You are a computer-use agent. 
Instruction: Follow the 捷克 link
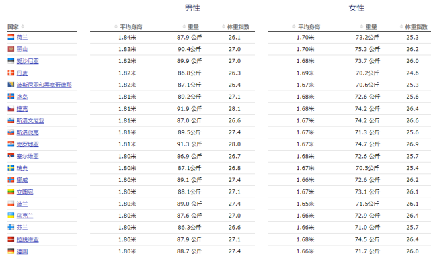(x=22, y=109)
